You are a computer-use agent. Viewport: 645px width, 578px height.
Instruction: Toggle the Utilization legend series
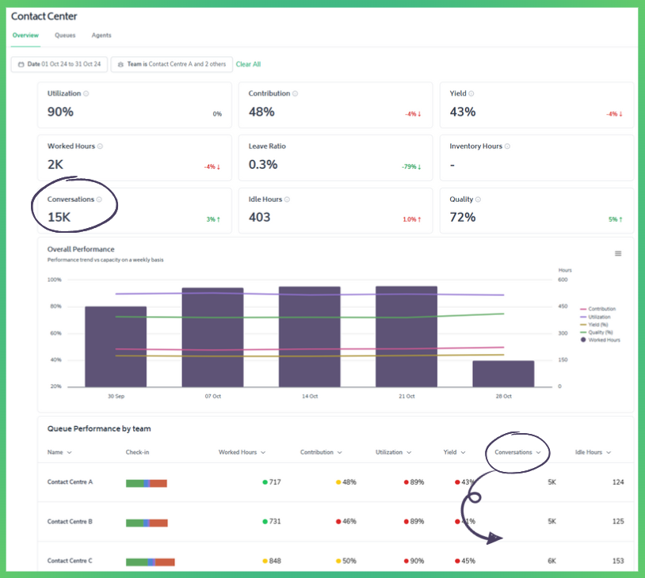pos(595,317)
